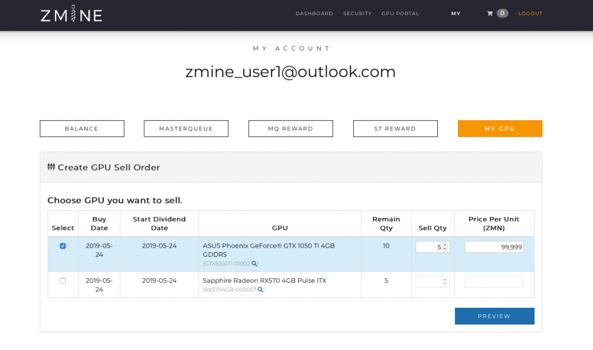The height and width of the screenshot is (350, 593).
Task: Navigate to GPU PORTAL
Action: (400, 13)
